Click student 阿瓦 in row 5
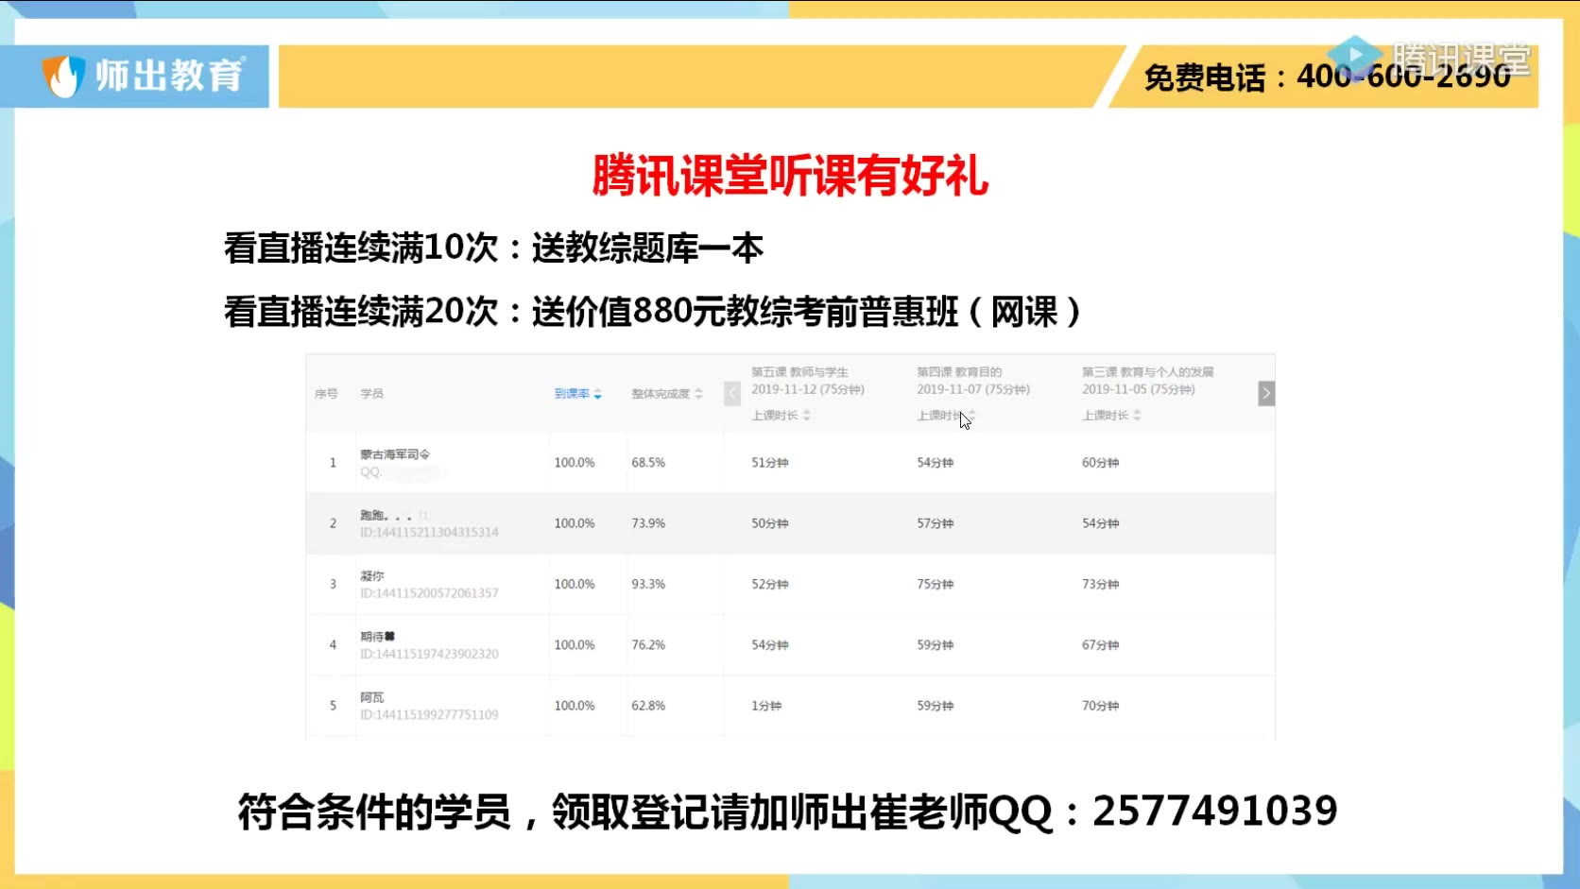Viewport: 1580px width, 889px height. (372, 698)
